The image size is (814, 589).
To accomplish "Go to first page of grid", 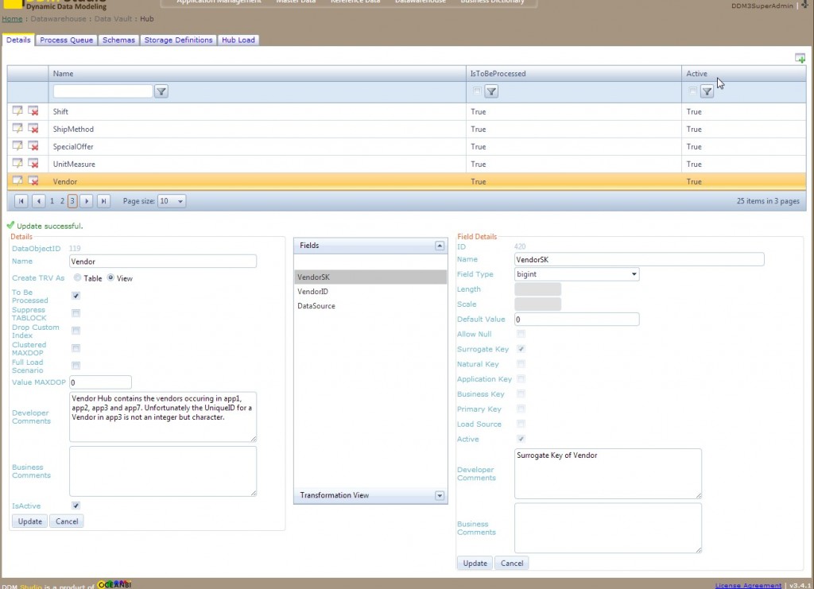I will pos(21,201).
